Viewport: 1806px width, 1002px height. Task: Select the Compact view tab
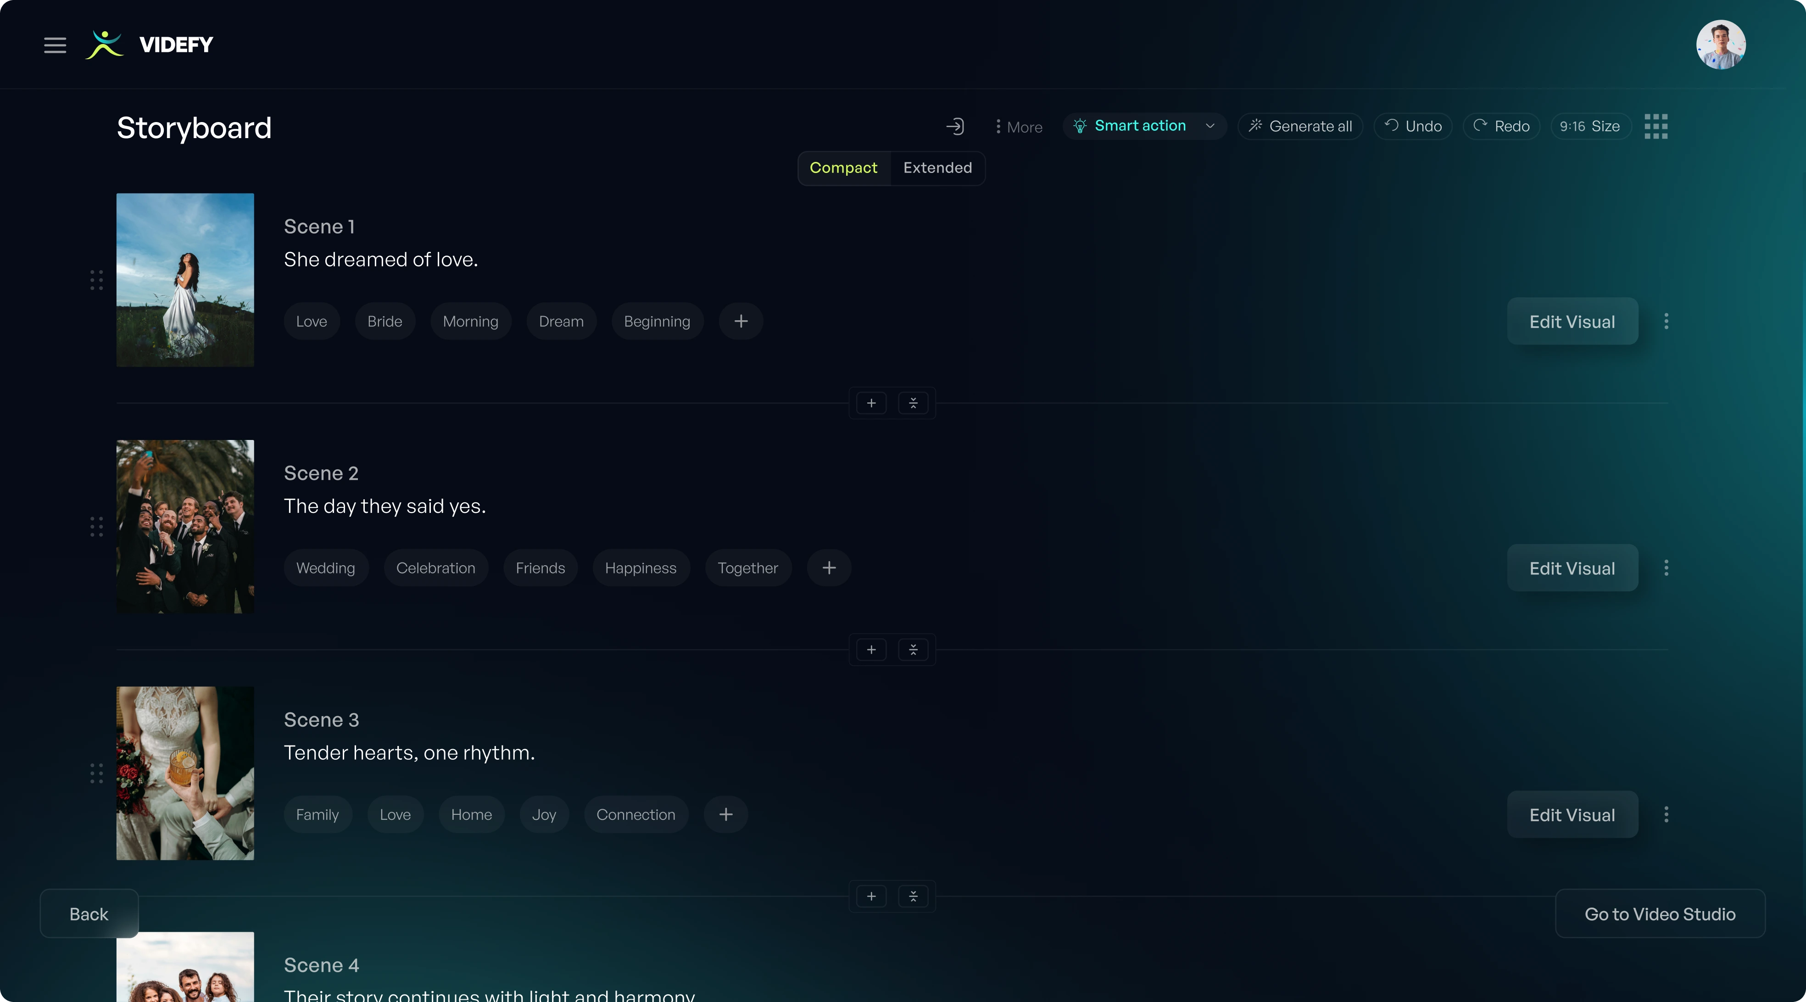tap(843, 167)
